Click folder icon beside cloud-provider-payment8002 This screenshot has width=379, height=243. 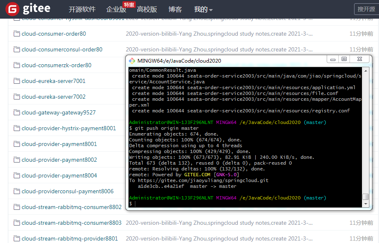pyautogui.click(x=17, y=160)
